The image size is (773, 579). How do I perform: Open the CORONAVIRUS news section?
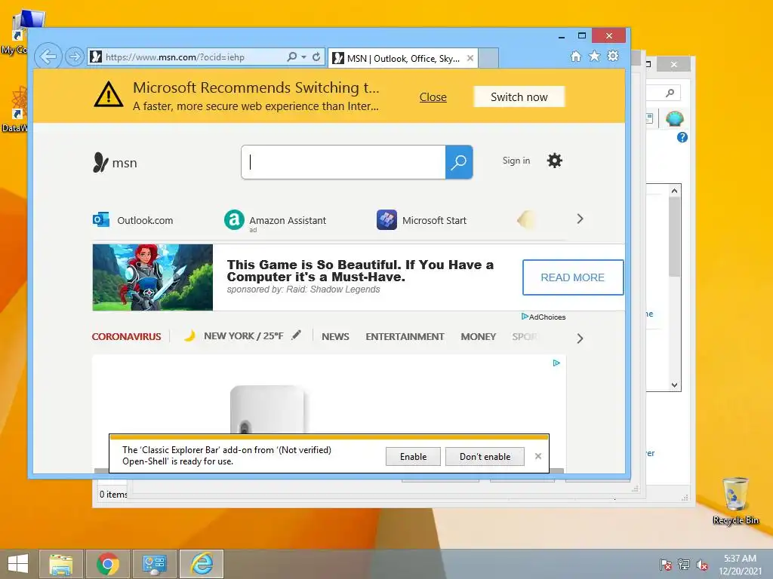[126, 337]
